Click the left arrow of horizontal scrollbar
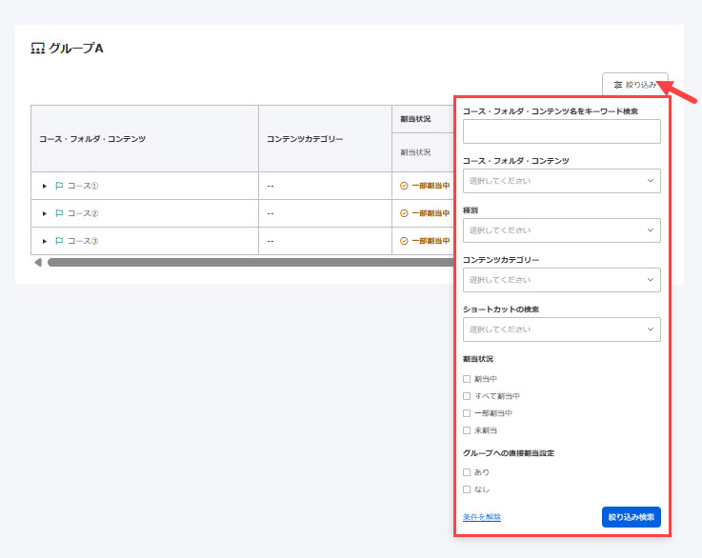Image resolution: width=702 pixels, height=558 pixels. (x=38, y=262)
